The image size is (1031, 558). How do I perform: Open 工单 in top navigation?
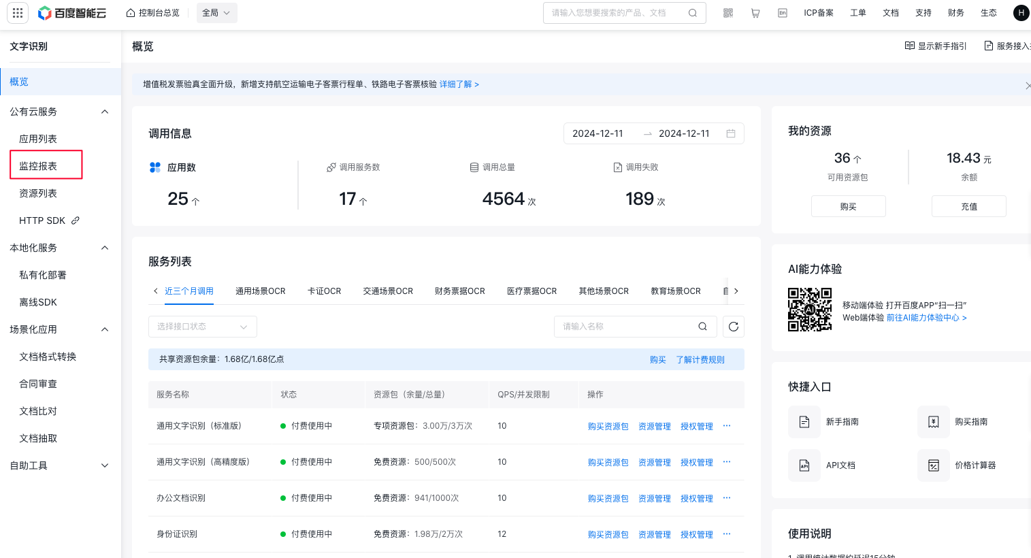pos(858,13)
